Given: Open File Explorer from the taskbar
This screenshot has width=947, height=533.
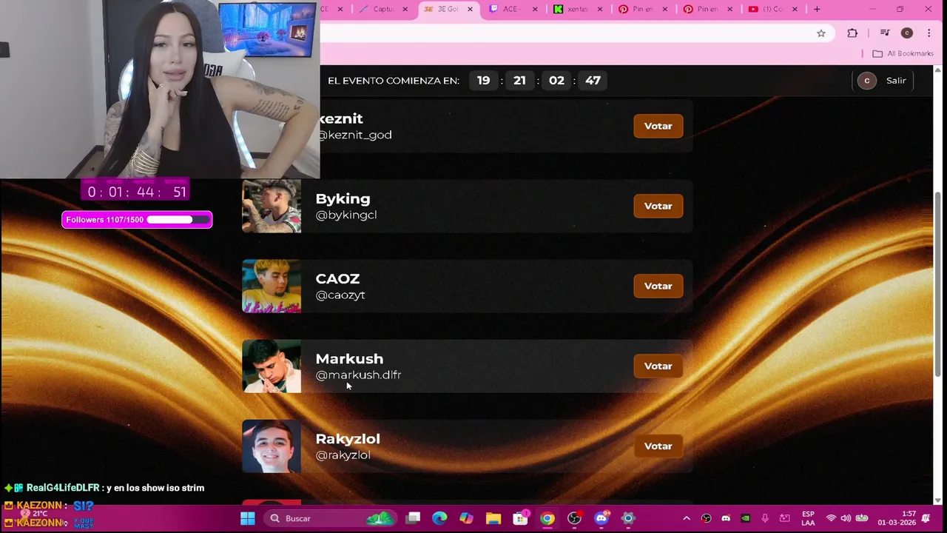Looking at the screenshot, I should click(x=493, y=518).
